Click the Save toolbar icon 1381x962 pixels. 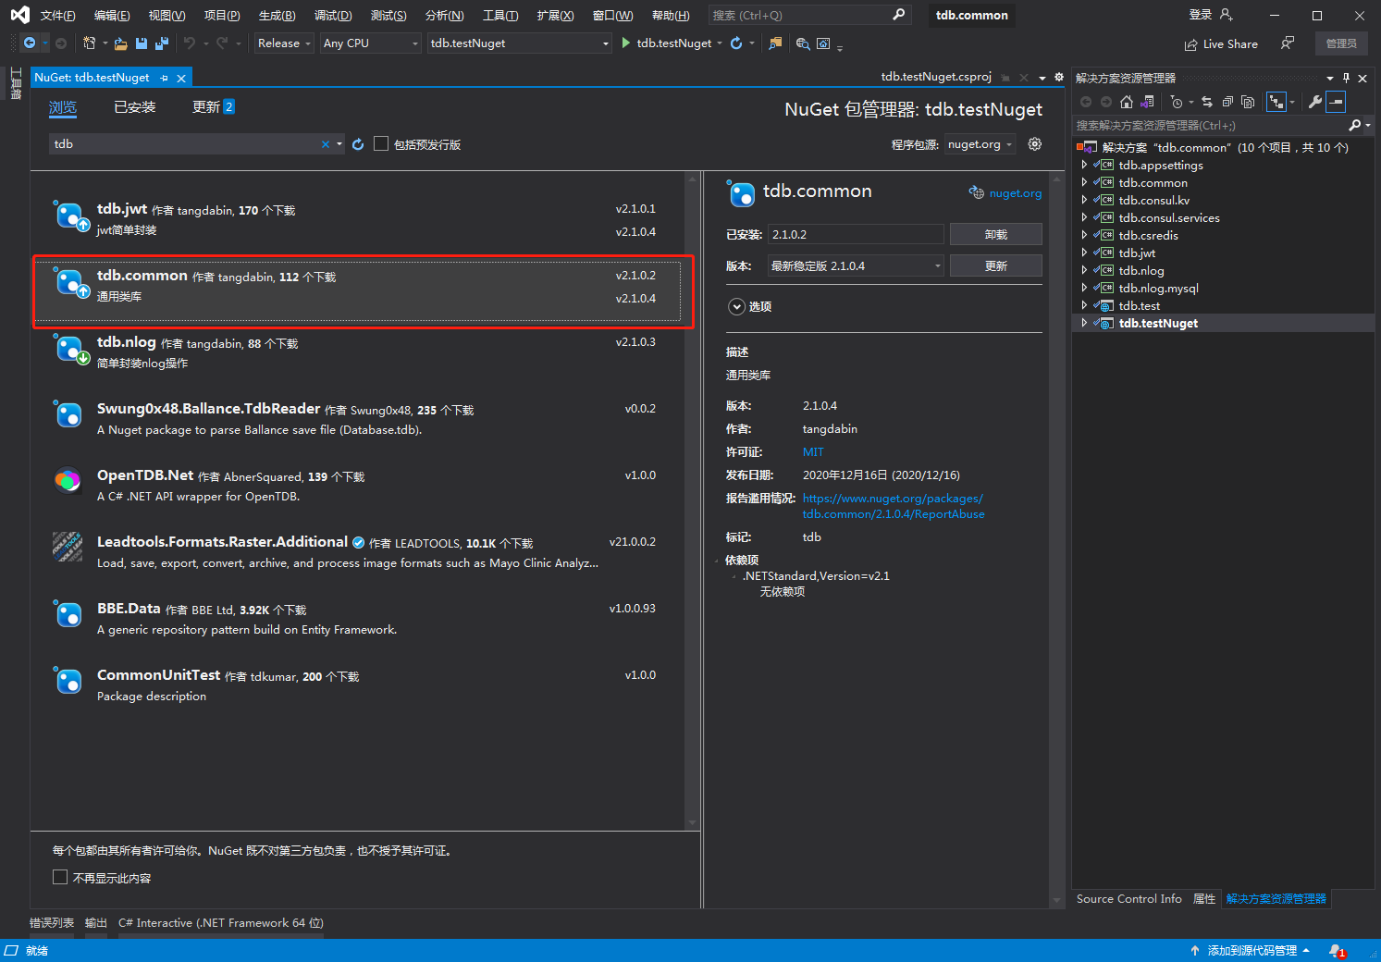(142, 43)
